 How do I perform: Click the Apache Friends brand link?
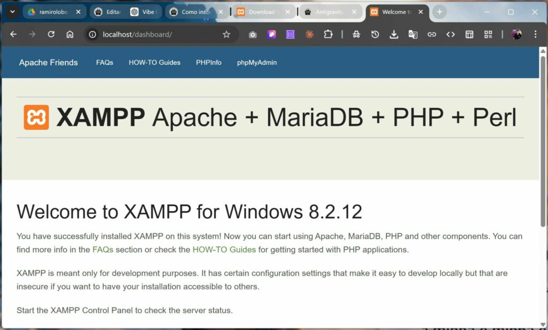(48, 62)
